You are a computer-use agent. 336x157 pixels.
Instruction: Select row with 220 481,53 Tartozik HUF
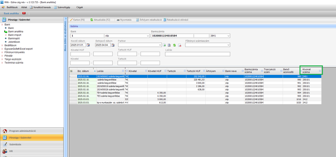pos(195,80)
